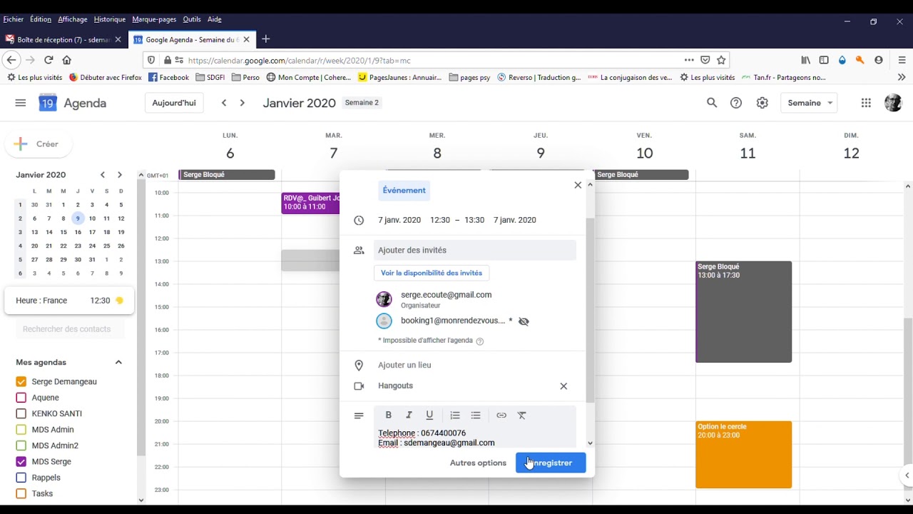Open the settings gear icon
913x514 pixels.
(762, 103)
